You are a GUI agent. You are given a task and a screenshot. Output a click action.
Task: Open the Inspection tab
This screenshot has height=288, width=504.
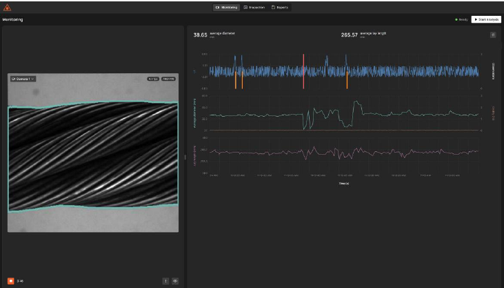(254, 7)
